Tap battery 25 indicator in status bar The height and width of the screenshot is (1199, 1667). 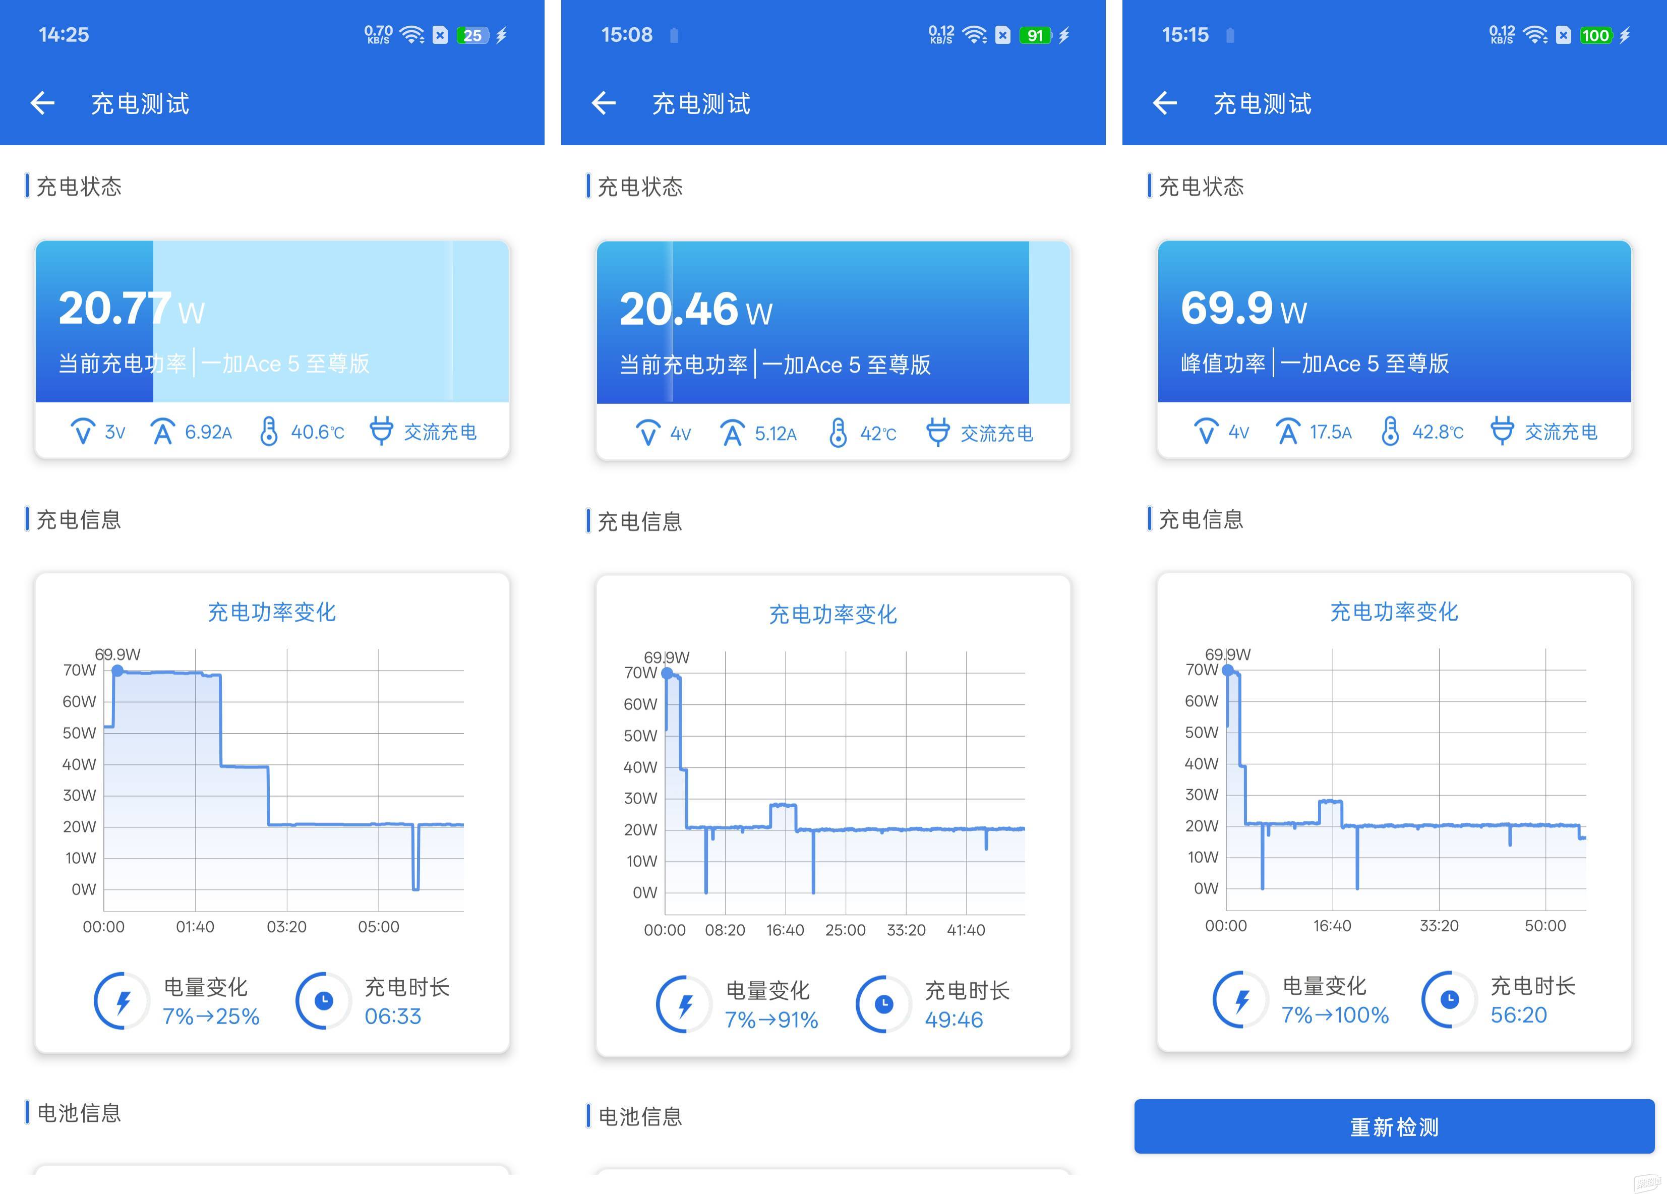click(x=473, y=35)
